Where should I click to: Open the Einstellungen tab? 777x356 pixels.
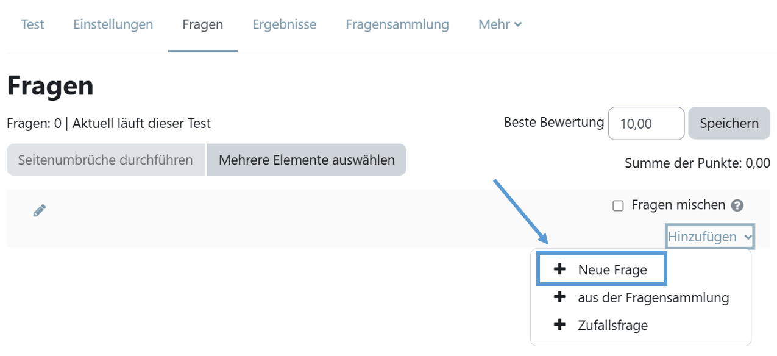click(113, 25)
